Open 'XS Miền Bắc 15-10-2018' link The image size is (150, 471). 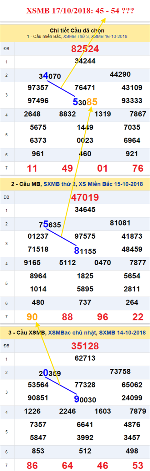111,185
